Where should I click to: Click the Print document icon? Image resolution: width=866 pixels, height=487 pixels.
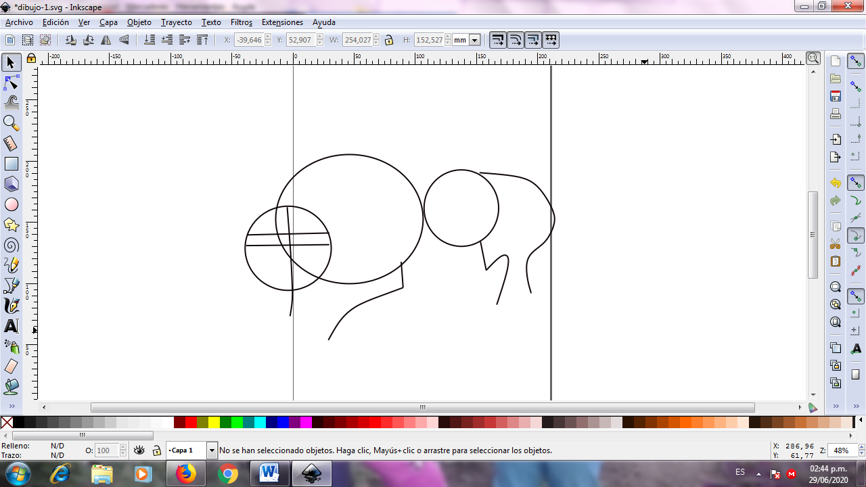tap(836, 114)
